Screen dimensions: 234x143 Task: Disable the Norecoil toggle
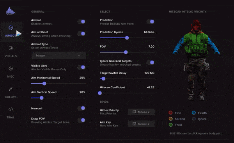(82, 108)
